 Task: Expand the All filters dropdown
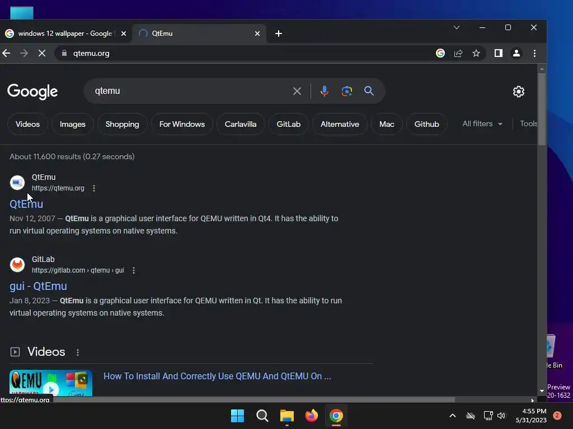482,123
